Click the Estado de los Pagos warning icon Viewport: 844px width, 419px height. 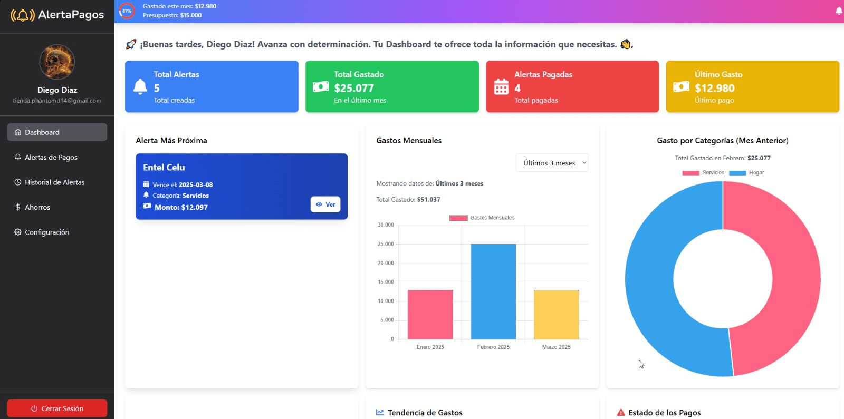point(621,413)
